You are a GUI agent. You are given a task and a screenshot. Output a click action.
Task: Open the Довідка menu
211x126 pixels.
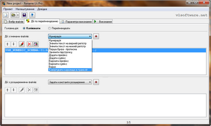click(42, 9)
